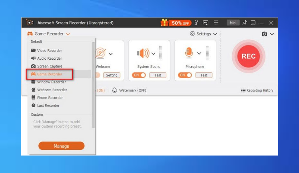Click the orange Microphone icon
299x173 pixels.
[189, 53]
